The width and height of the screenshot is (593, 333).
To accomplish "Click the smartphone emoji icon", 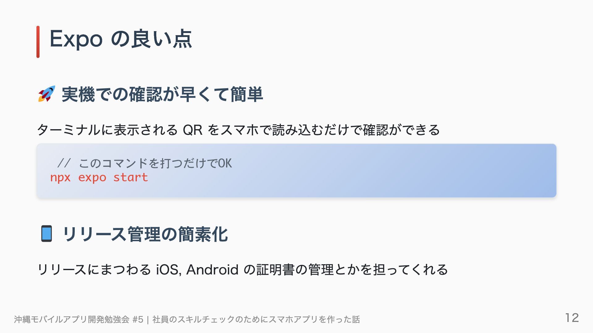I will [47, 234].
